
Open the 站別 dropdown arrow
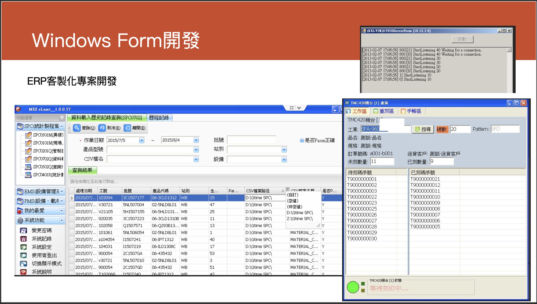pos(284,150)
